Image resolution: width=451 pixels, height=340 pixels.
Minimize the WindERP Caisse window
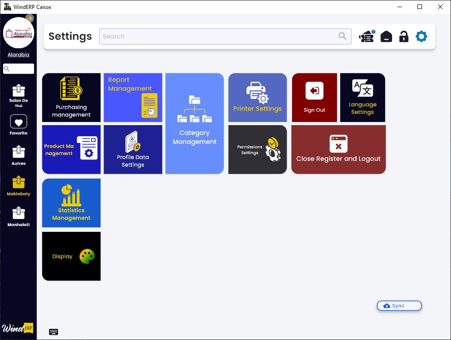pyautogui.click(x=400, y=7)
